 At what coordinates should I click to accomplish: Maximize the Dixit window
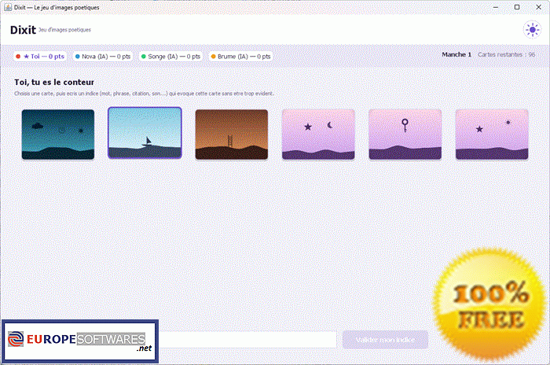517,7
